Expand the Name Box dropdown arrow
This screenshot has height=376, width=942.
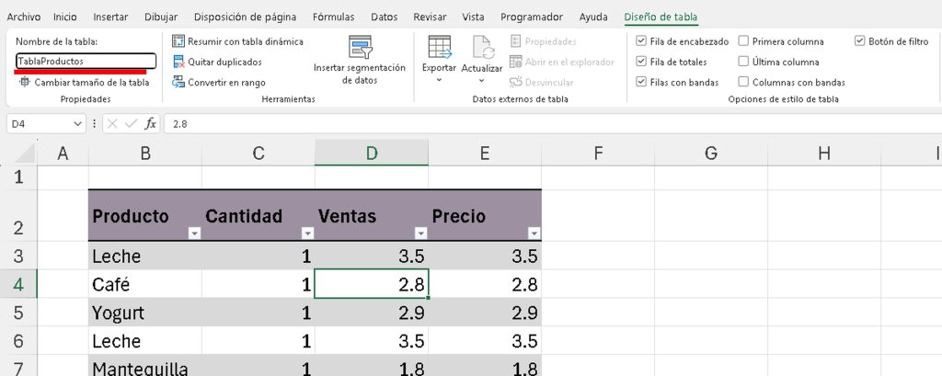77,123
